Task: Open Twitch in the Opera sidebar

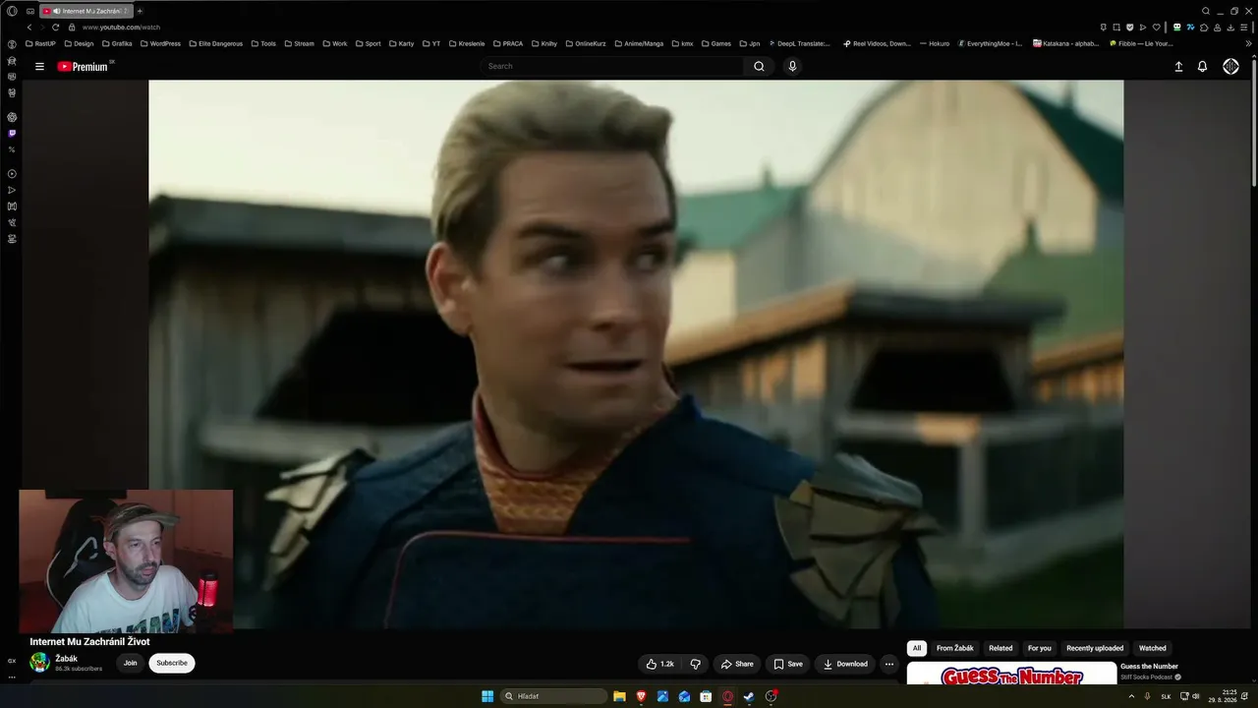Action: coord(12,134)
